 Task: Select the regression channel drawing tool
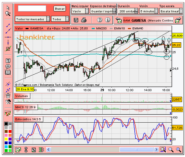[x=8, y=49]
